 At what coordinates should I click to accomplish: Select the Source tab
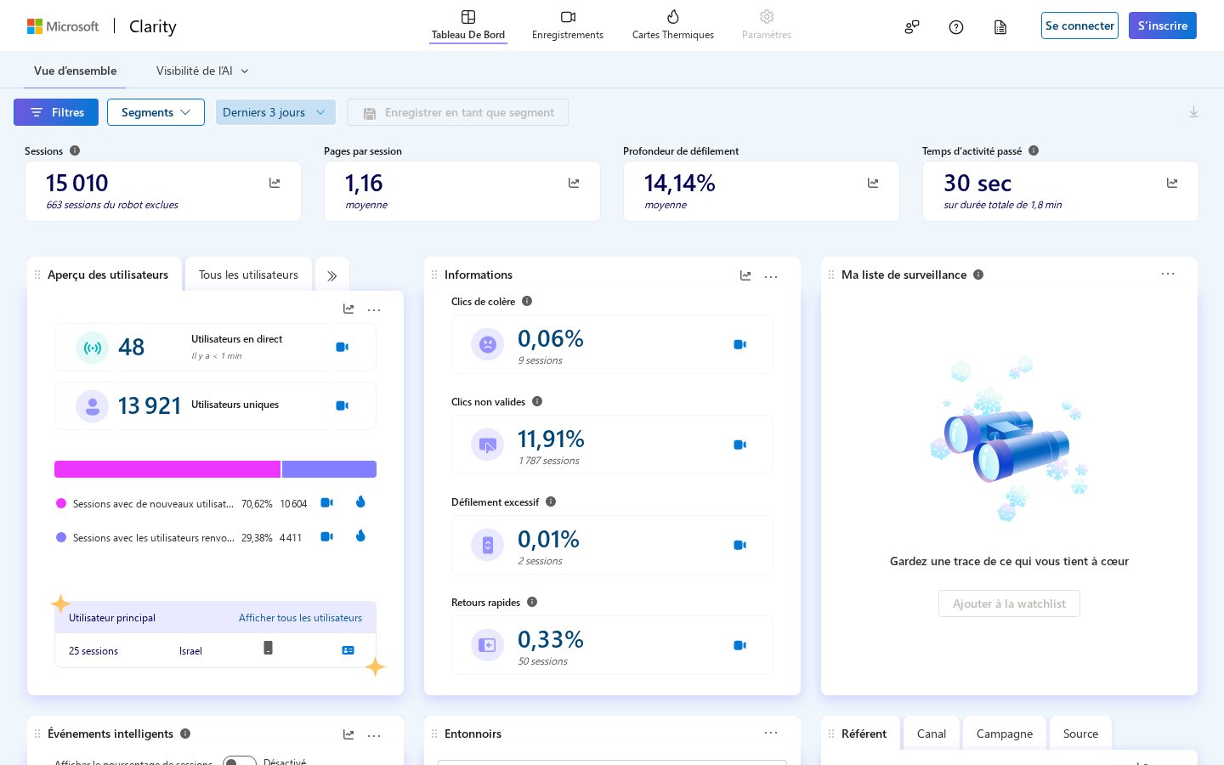pos(1080,734)
